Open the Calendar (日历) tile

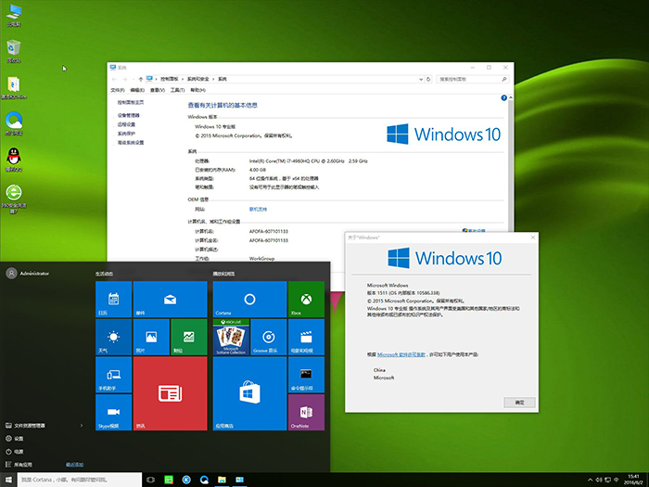click(x=113, y=301)
